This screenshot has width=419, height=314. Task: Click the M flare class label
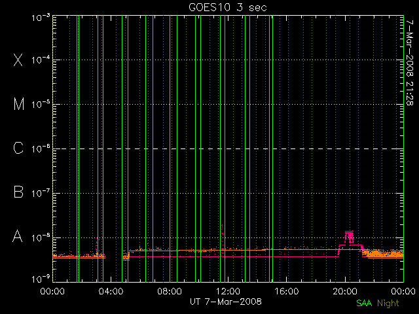click(x=19, y=104)
